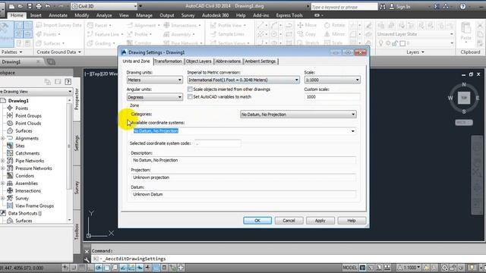This screenshot has width=486, height=273.
Task: Select the Sites tree item
Action: coord(20,146)
